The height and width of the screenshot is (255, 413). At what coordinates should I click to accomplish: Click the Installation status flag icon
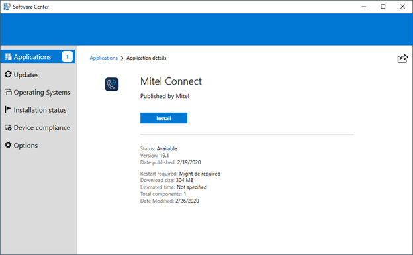pos(8,109)
